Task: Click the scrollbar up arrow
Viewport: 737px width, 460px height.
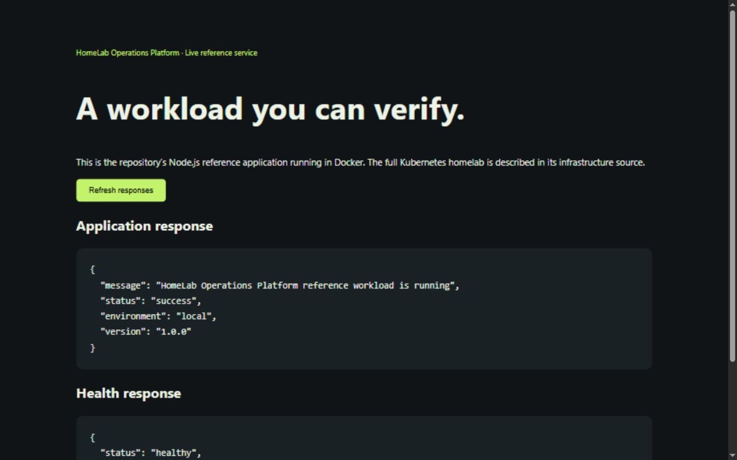Action: point(732,5)
